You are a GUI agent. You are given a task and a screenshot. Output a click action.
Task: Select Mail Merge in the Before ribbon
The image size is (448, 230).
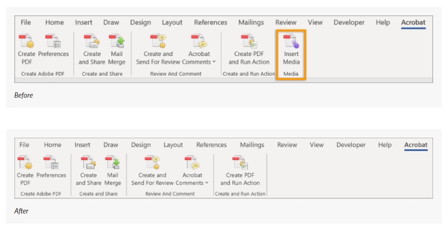[x=116, y=49]
